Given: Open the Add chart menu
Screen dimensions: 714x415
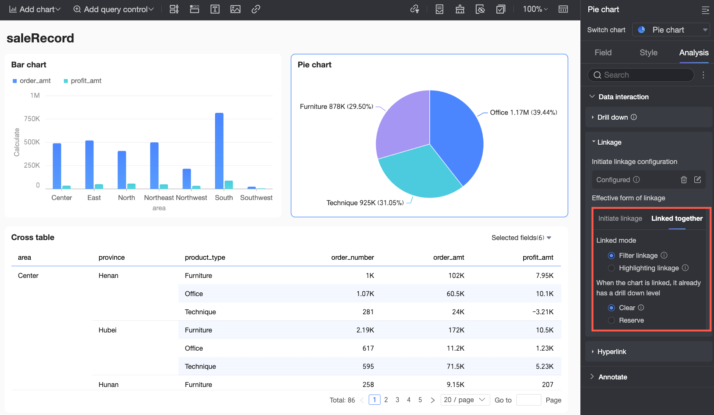Looking at the screenshot, I should 35,9.
